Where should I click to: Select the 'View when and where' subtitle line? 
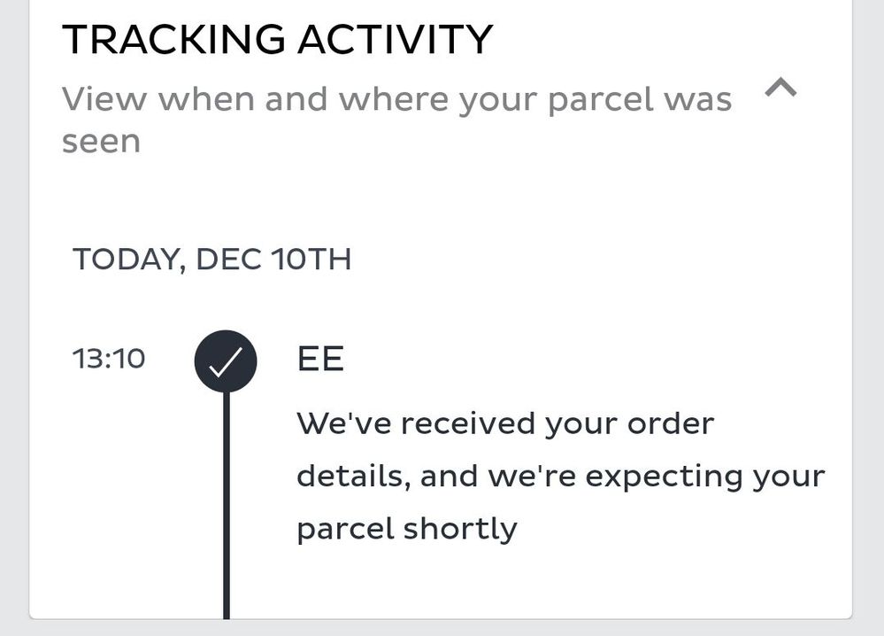click(396, 100)
